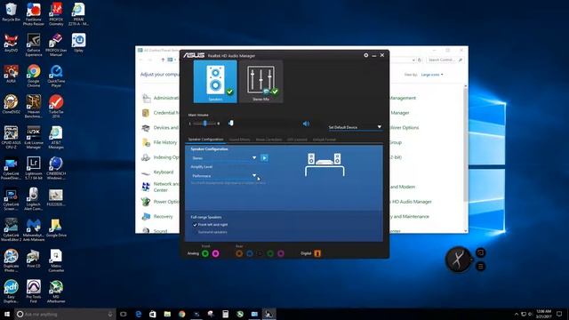
Task: Open CPUID ASUS CPU-Z shortcut
Action: 11,137
